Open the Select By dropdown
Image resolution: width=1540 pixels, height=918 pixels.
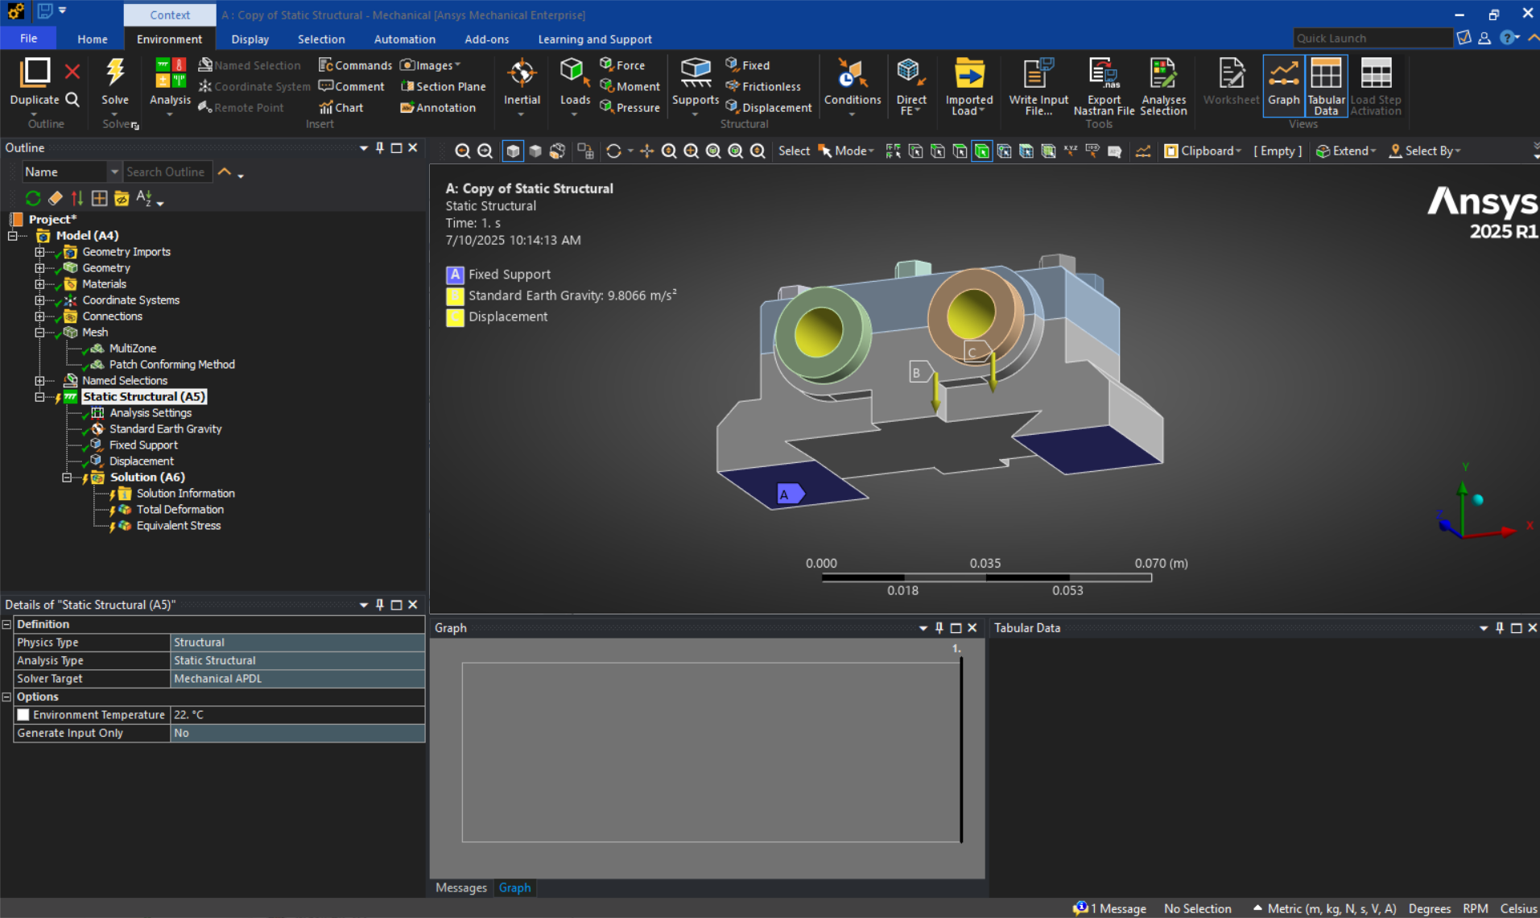pyautogui.click(x=1424, y=151)
